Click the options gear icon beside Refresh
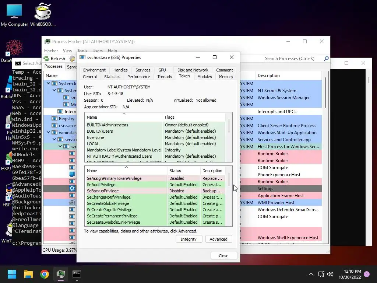 pyautogui.click(x=72, y=59)
